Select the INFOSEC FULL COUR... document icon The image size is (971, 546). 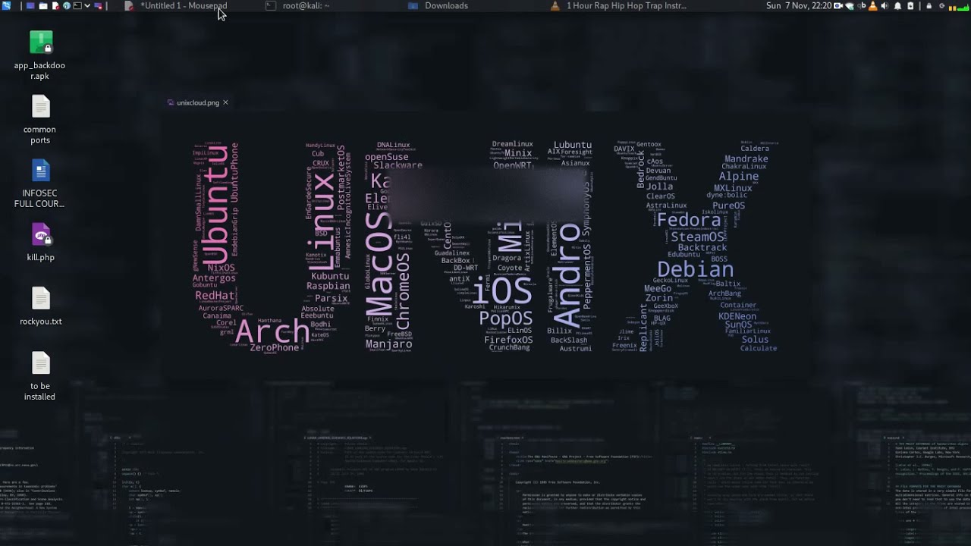[x=40, y=183]
